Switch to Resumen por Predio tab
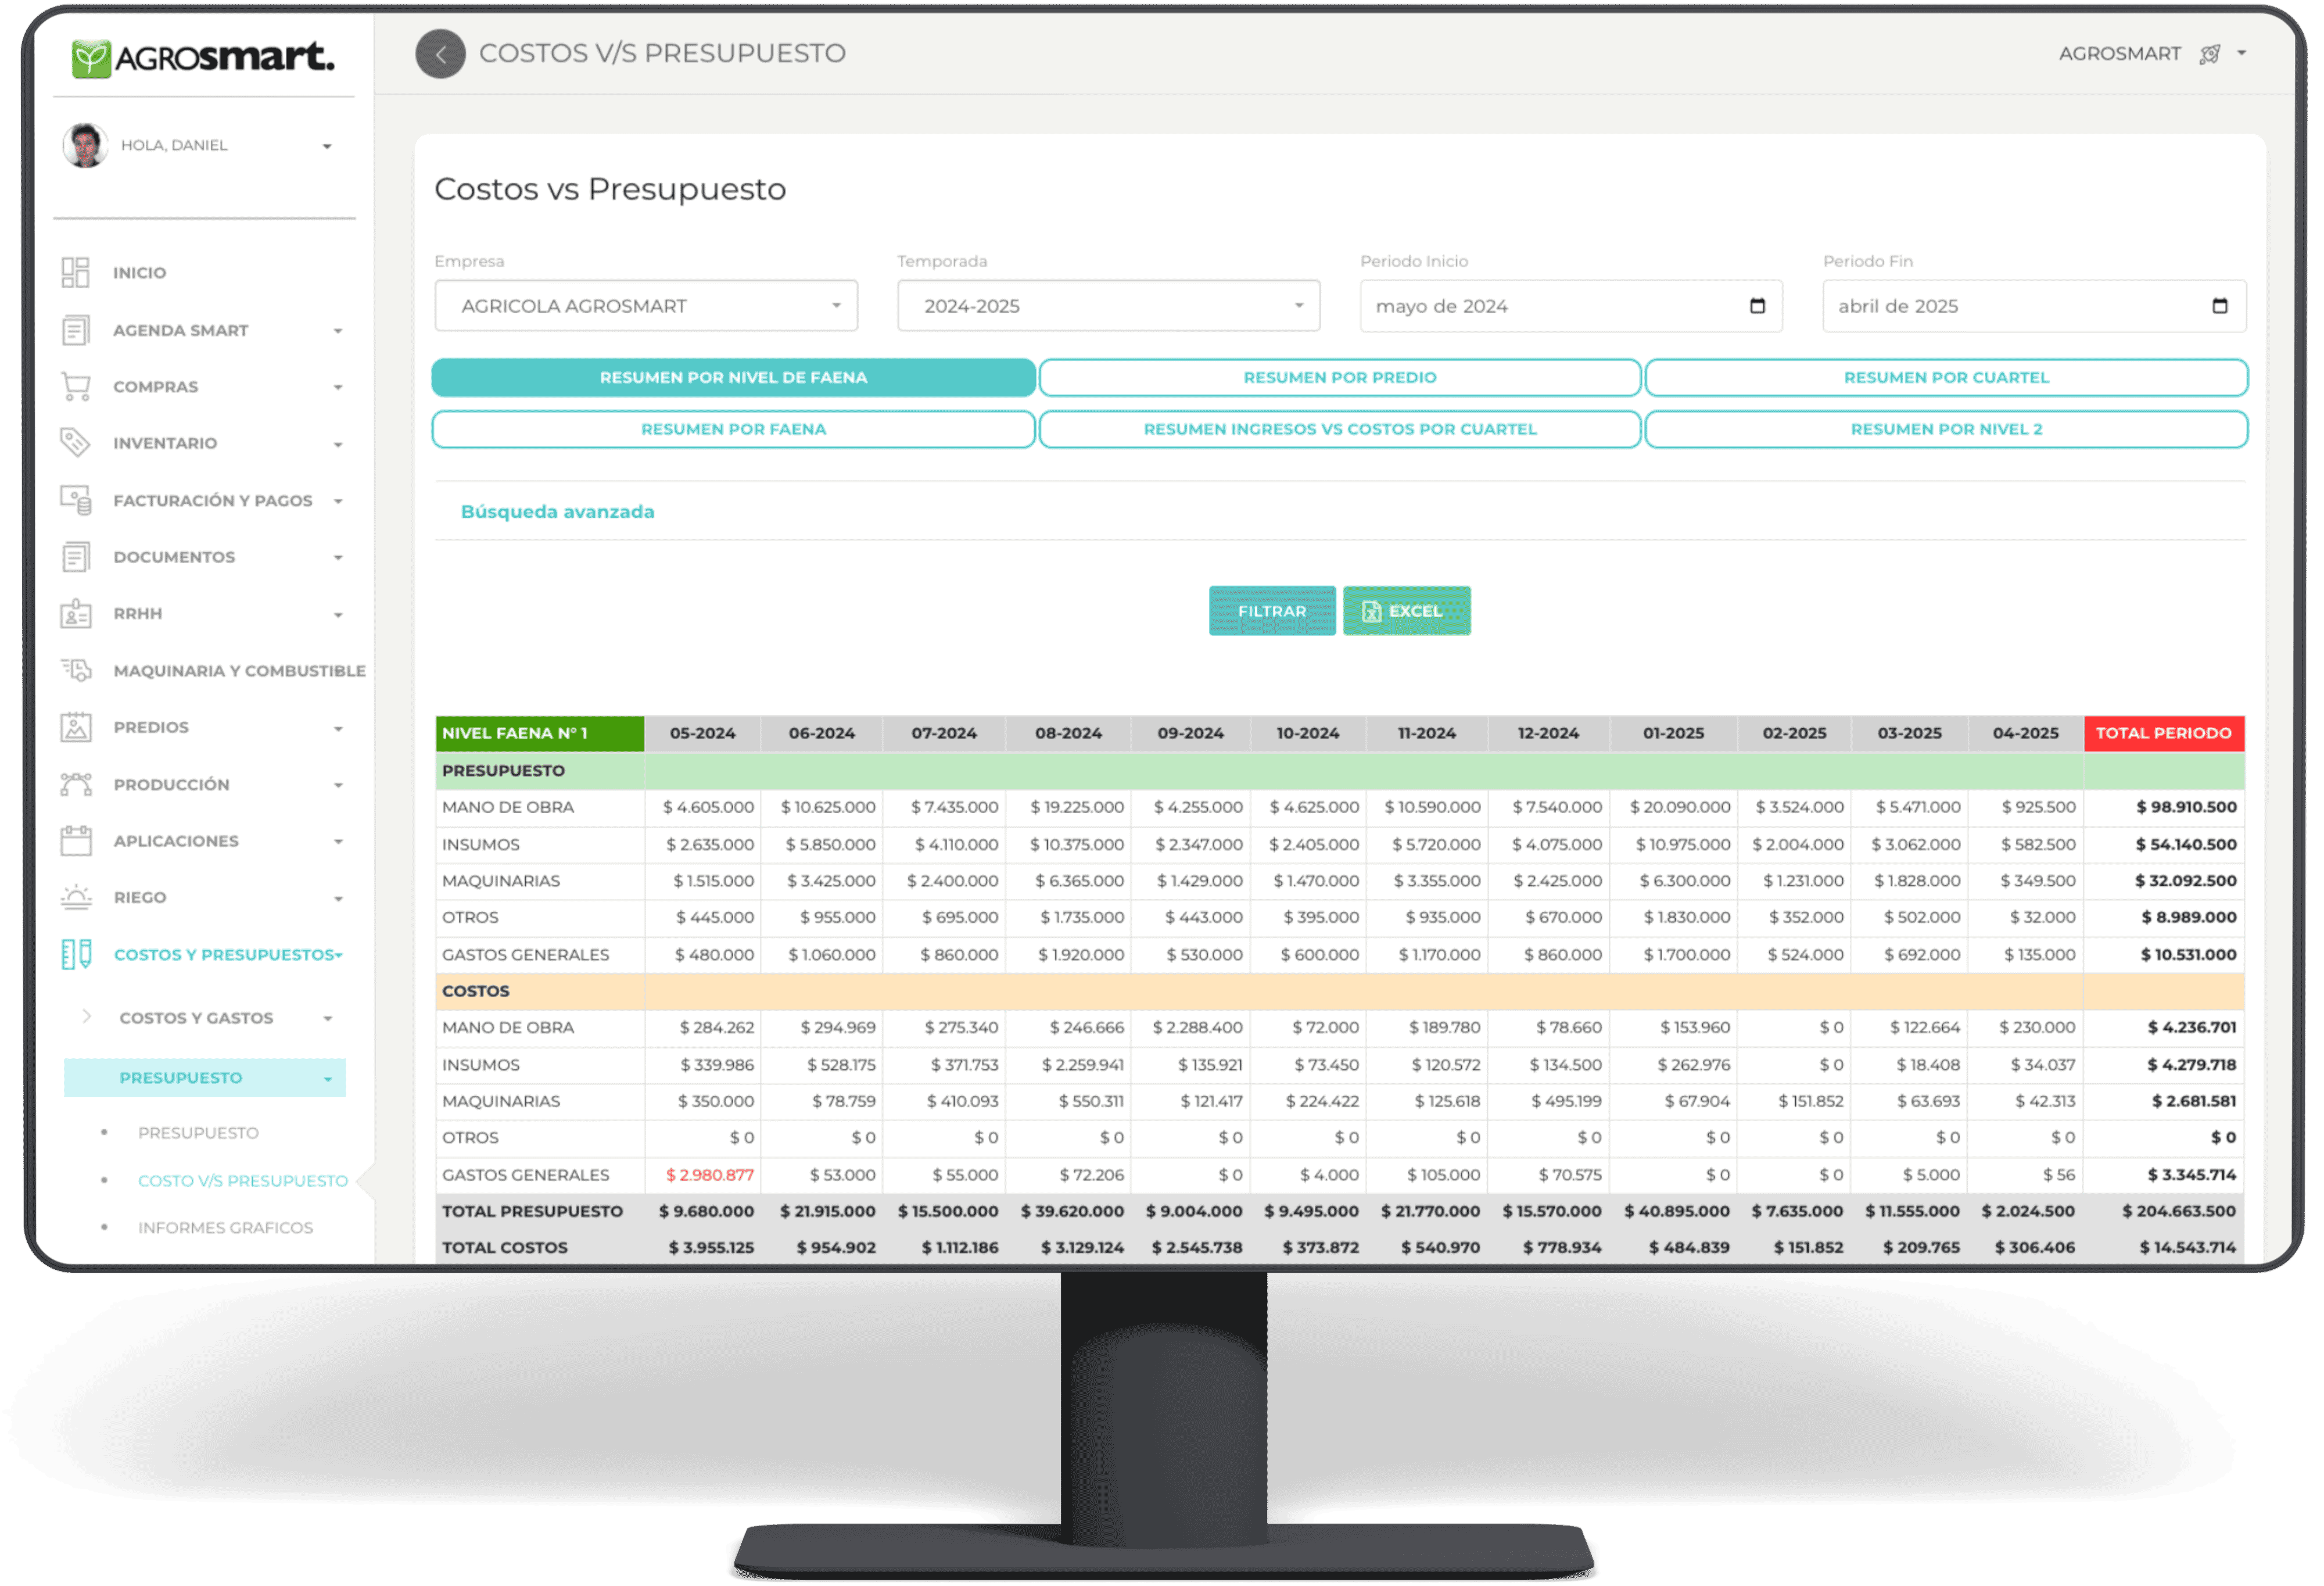The height and width of the screenshot is (1586, 2324). tap(1339, 377)
